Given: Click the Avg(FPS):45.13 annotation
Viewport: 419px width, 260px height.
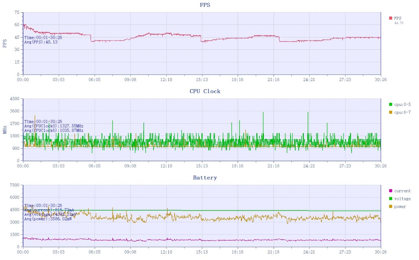Looking at the screenshot, I should point(41,42).
